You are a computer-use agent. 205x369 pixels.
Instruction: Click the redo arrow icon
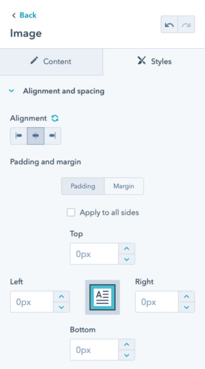click(186, 25)
